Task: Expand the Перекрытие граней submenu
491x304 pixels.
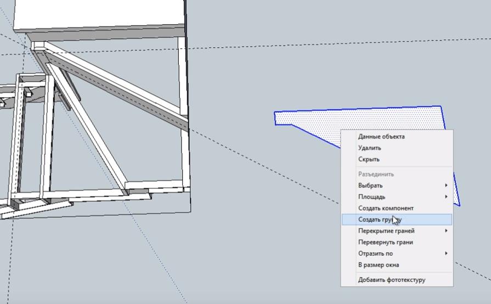Action: pos(446,231)
